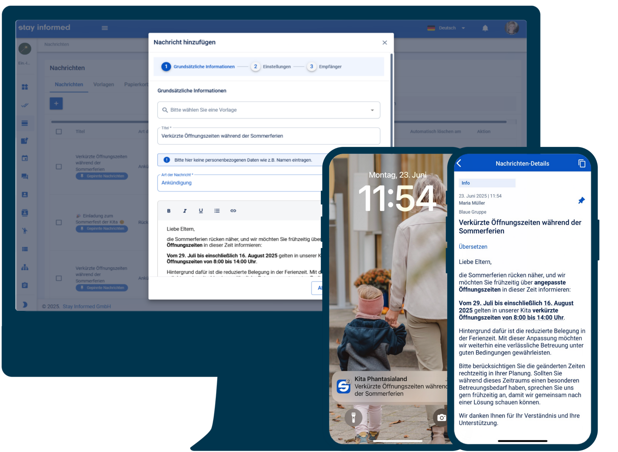This screenshot has height=452, width=618.
Task: Open the child figure icon in sidebar
Action: 25,231
